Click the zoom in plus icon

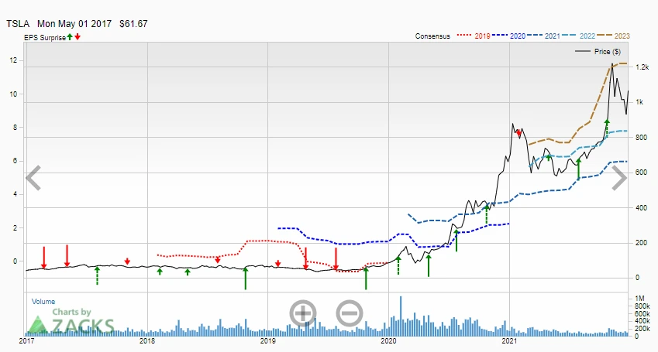coord(302,313)
